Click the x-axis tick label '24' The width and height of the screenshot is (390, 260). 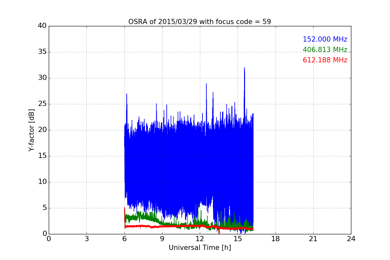pos(351,239)
